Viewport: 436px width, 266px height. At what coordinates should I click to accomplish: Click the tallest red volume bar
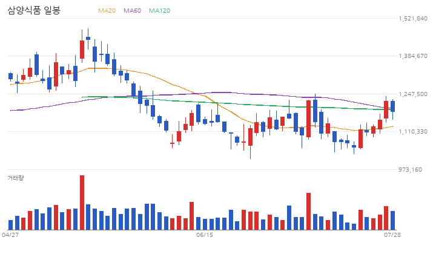[82, 203]
